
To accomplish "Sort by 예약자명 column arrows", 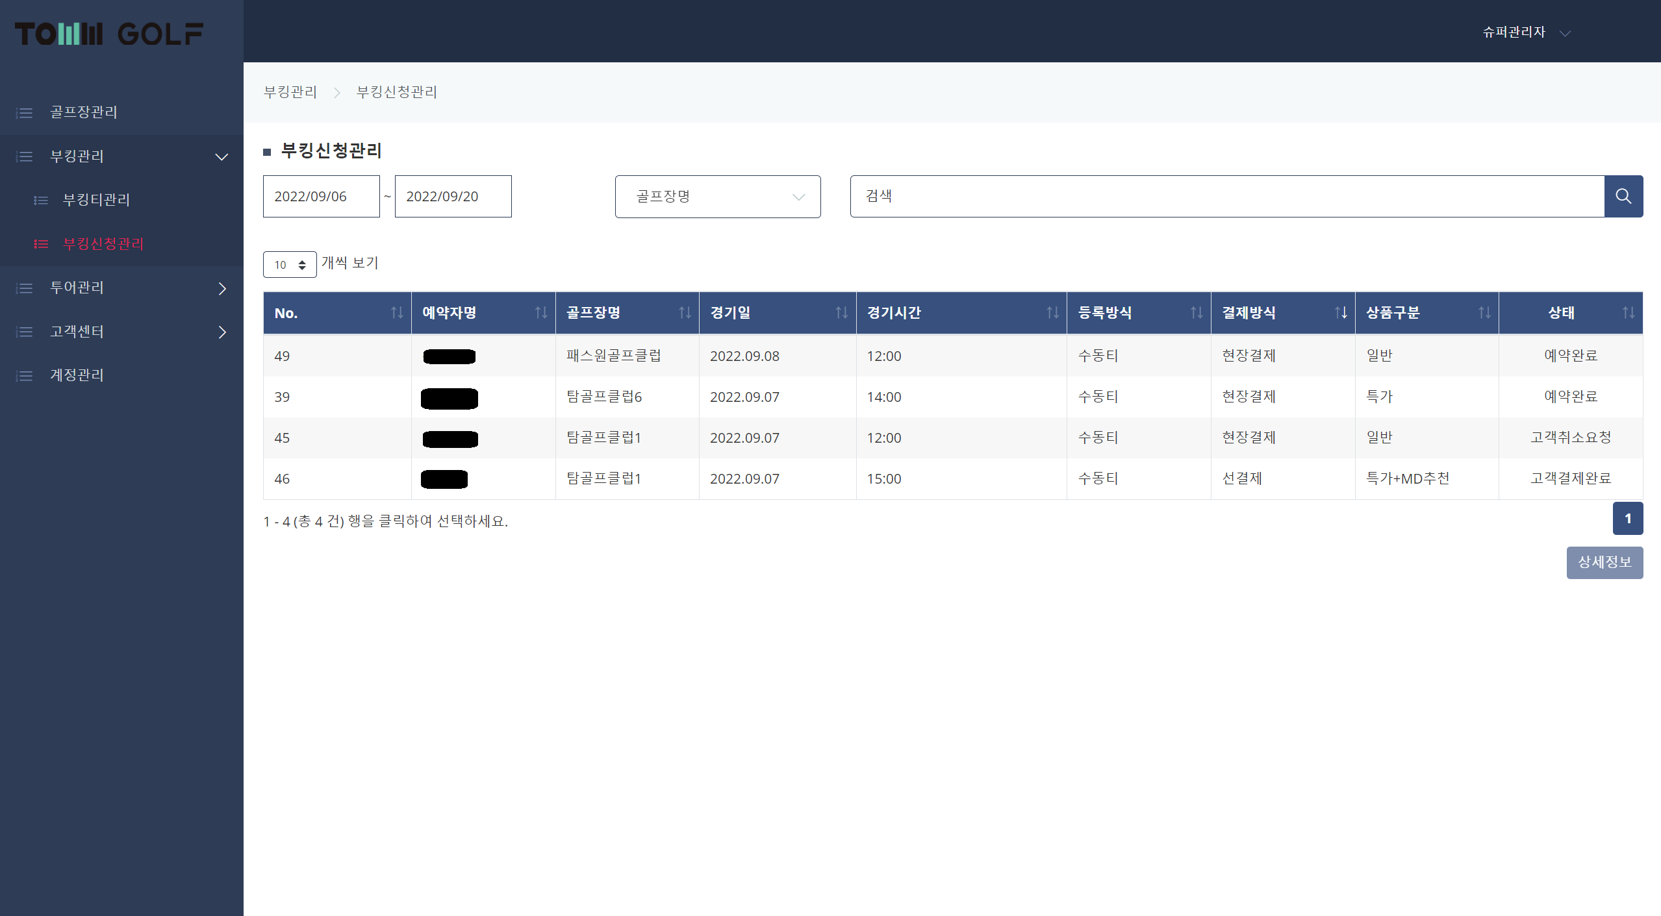I will [540, 313].
